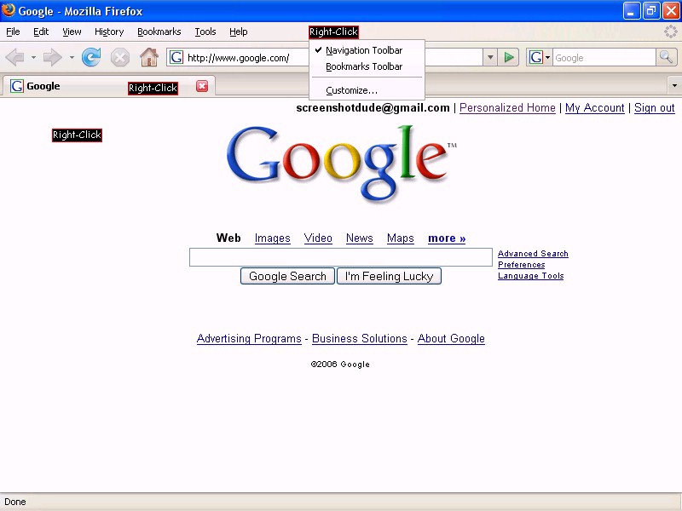The image size is (682, 511).
Task: Open the Back button history dropdown arrow
Action: pos(33,57)
